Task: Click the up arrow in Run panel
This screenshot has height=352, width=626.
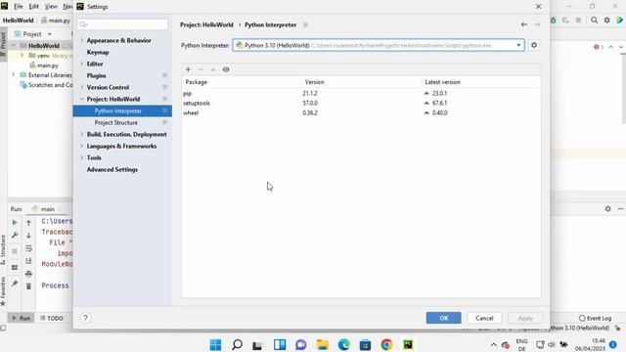Action: point(28,223)
